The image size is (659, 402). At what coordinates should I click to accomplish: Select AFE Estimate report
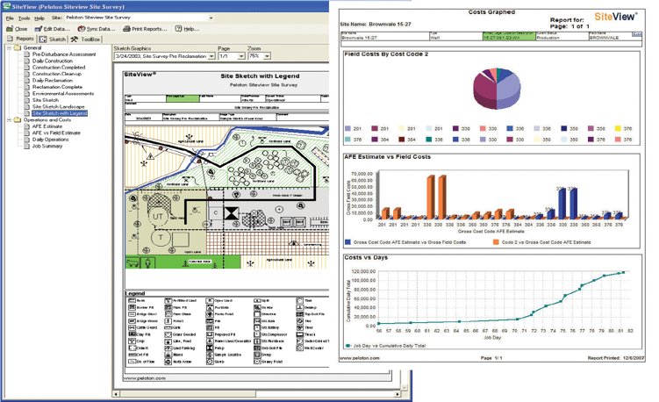[47, 126]
